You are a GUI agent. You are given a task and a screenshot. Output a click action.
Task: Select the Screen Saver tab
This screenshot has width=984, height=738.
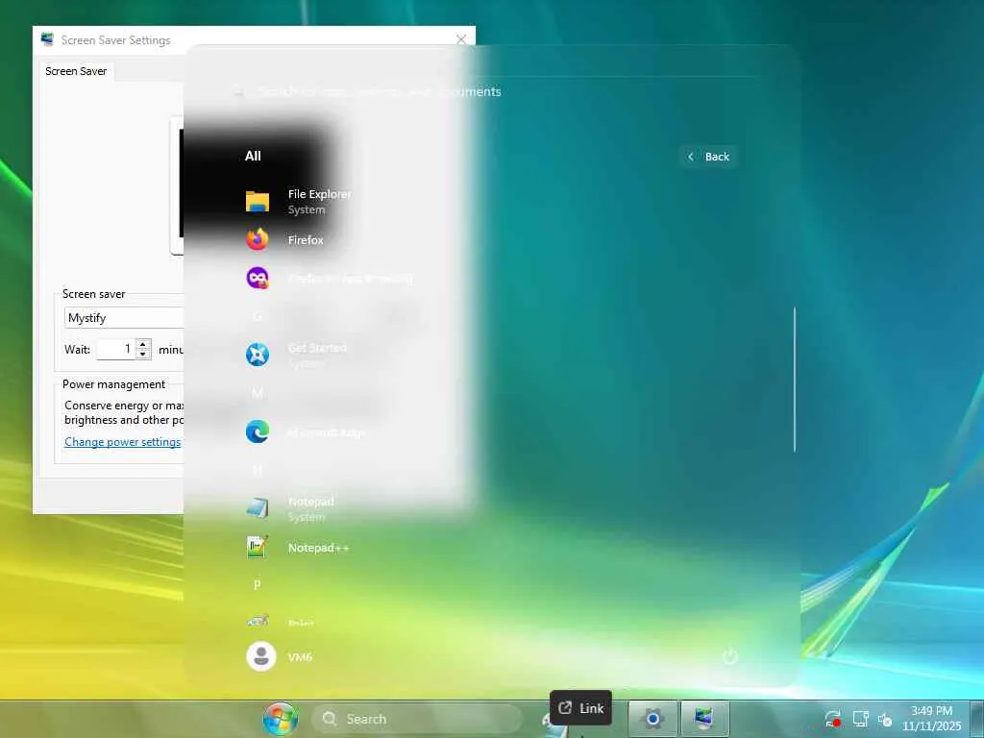tap(76, 71)
